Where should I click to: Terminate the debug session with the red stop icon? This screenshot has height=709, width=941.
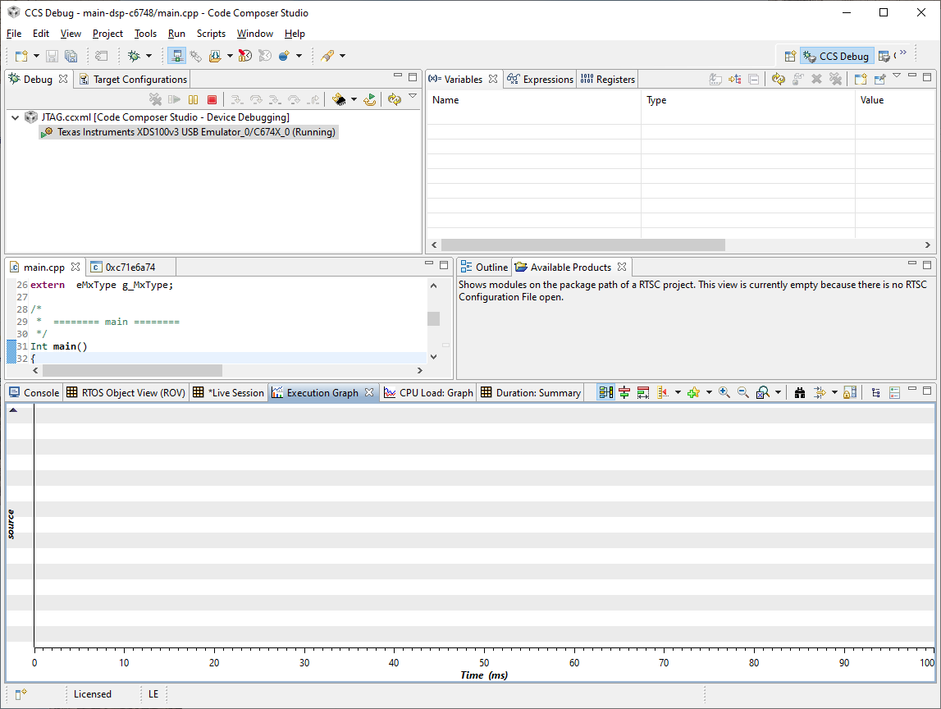(x=212, y=99)
